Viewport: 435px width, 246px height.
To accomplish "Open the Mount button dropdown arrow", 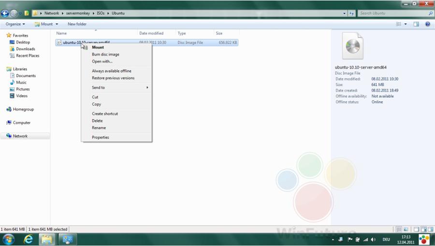I will [57, 24].
